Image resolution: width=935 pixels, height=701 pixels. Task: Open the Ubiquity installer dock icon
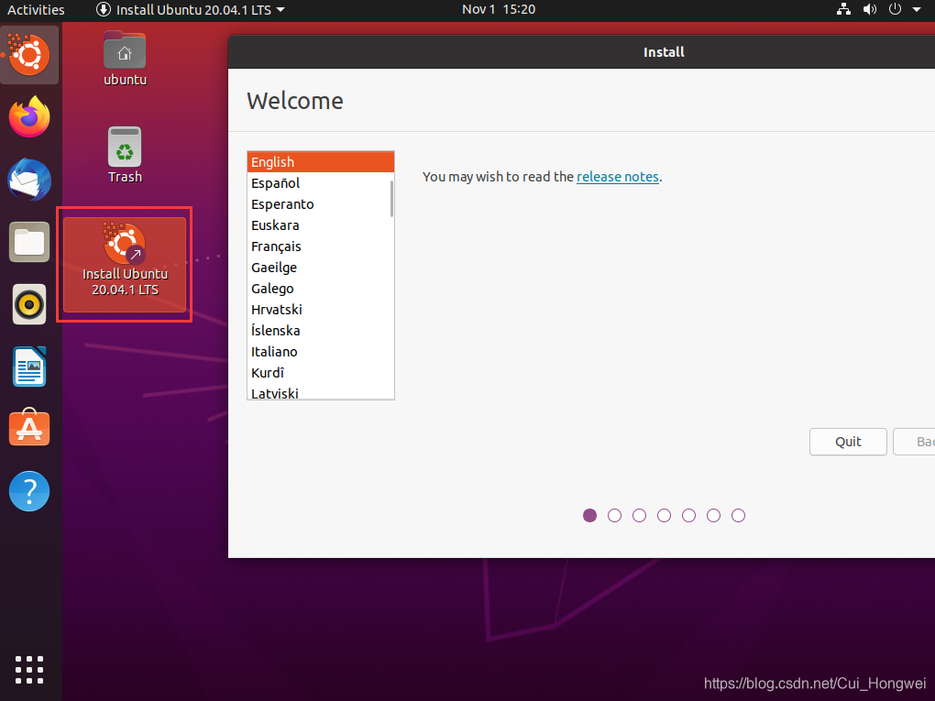[x=29, y=55]
